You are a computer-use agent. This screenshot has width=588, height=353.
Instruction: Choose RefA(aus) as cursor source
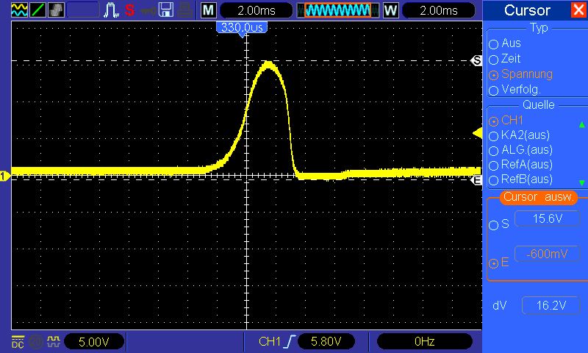521,165
